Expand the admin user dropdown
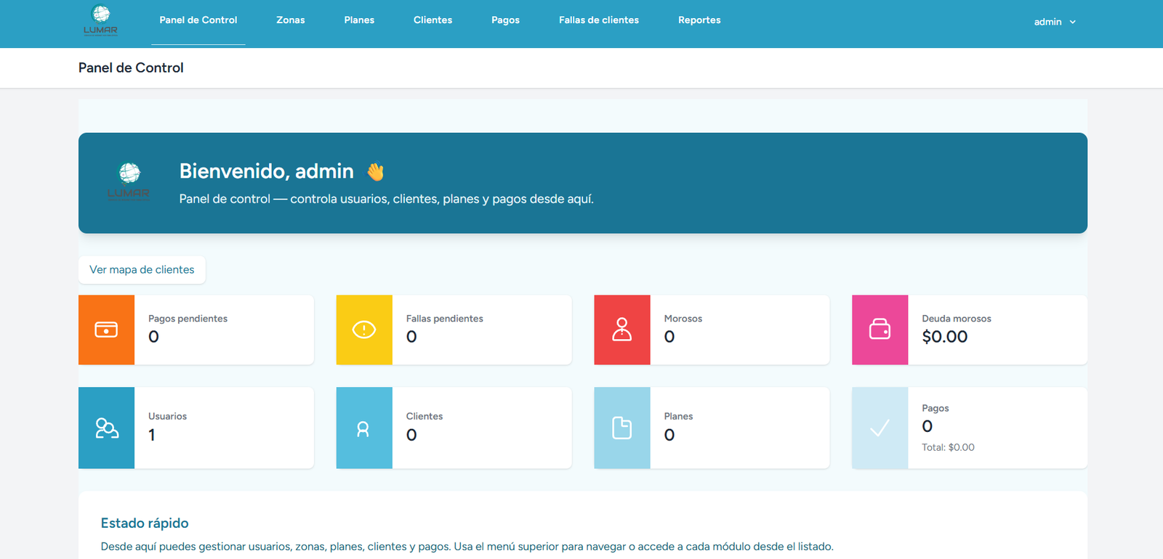Image resolution: width=1163 pixels, height=559 pixels. pyautogui.click(x=1055, y=22)
